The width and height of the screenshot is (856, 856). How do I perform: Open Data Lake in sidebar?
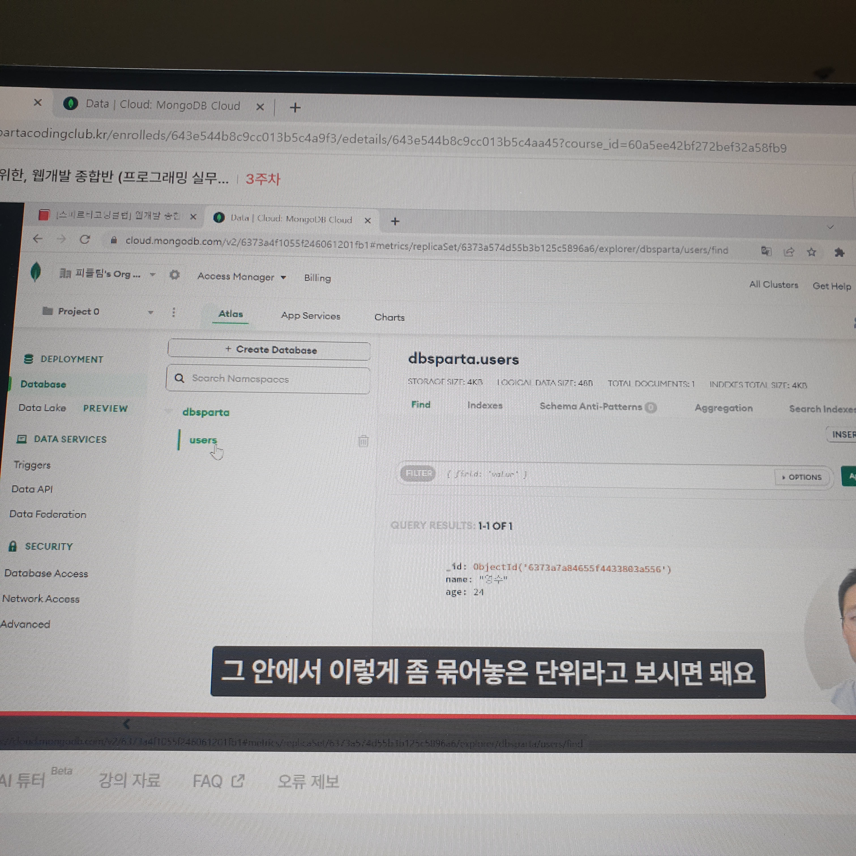(42, 408)
